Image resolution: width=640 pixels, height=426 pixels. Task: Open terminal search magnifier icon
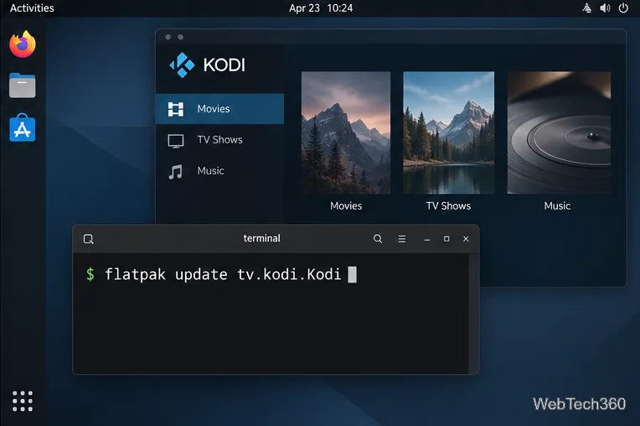point(378,239)
